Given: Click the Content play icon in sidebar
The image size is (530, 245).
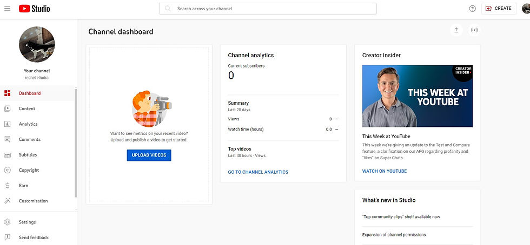Looking at the screenshot, I should click(8, 108).
